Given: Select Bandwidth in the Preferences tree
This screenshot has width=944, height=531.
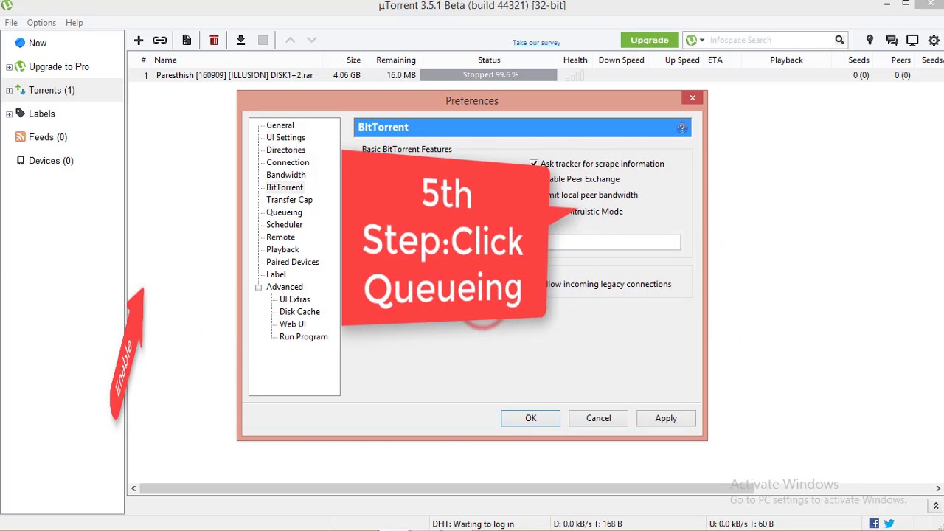Looking at the screenshot, I should (285, 176).
